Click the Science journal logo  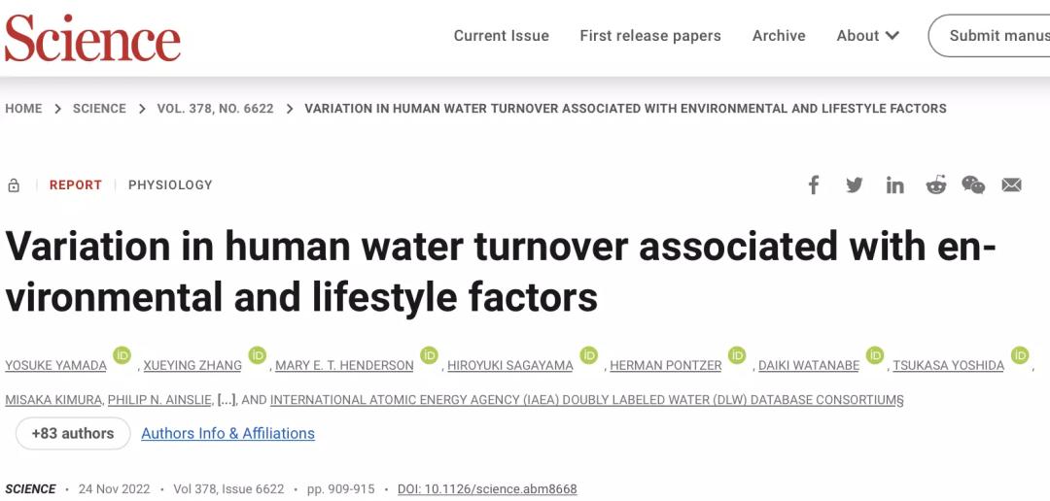pos(92,38)
